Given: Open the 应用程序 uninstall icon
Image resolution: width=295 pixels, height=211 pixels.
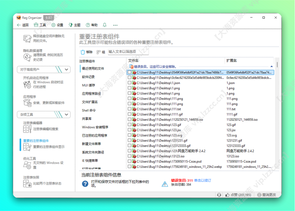Looking at the screenshot, I should click(x=27, y=103).
